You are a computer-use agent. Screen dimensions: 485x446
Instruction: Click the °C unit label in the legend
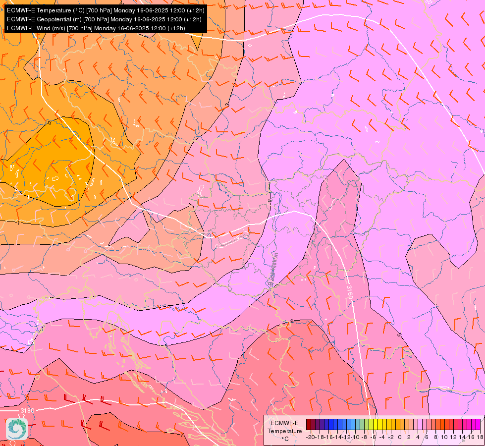[285, 439]
